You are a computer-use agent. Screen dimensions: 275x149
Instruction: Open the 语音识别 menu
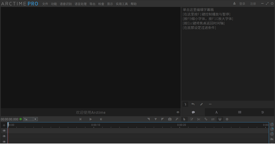tap(66, 4)
